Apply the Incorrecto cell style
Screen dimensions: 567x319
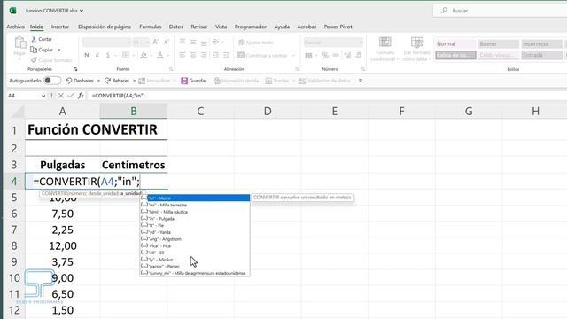(541, 43)
